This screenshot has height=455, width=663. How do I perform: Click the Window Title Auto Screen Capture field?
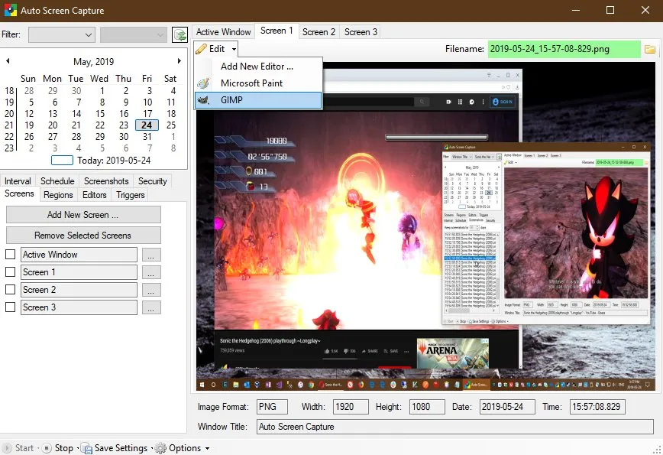(455, 427)
